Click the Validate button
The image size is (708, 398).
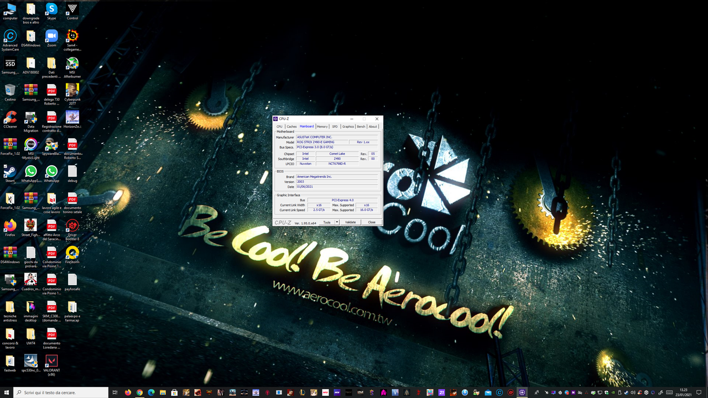coord(350,222)
